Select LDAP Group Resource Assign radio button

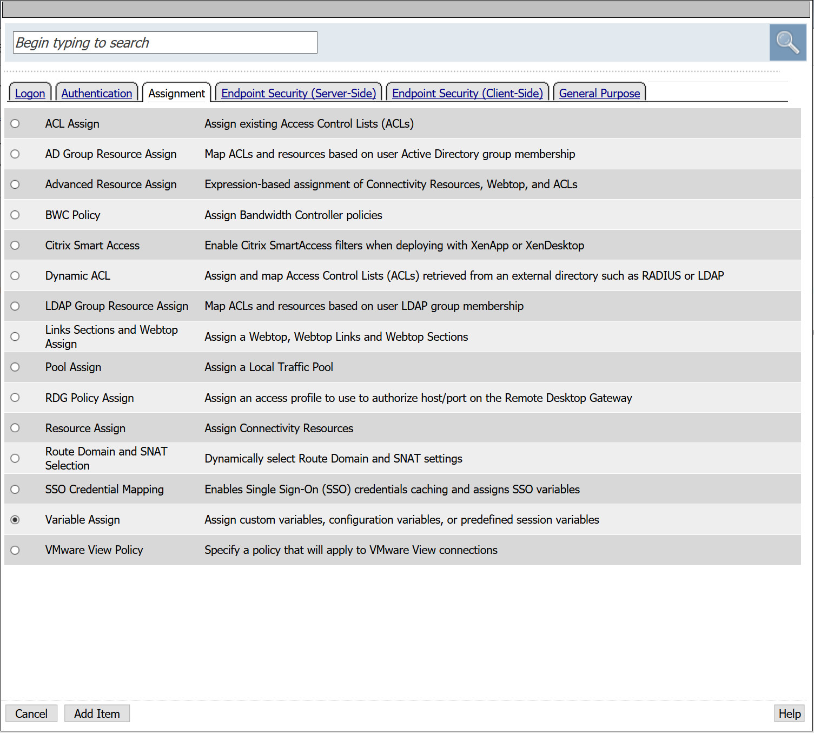(15, 306)
